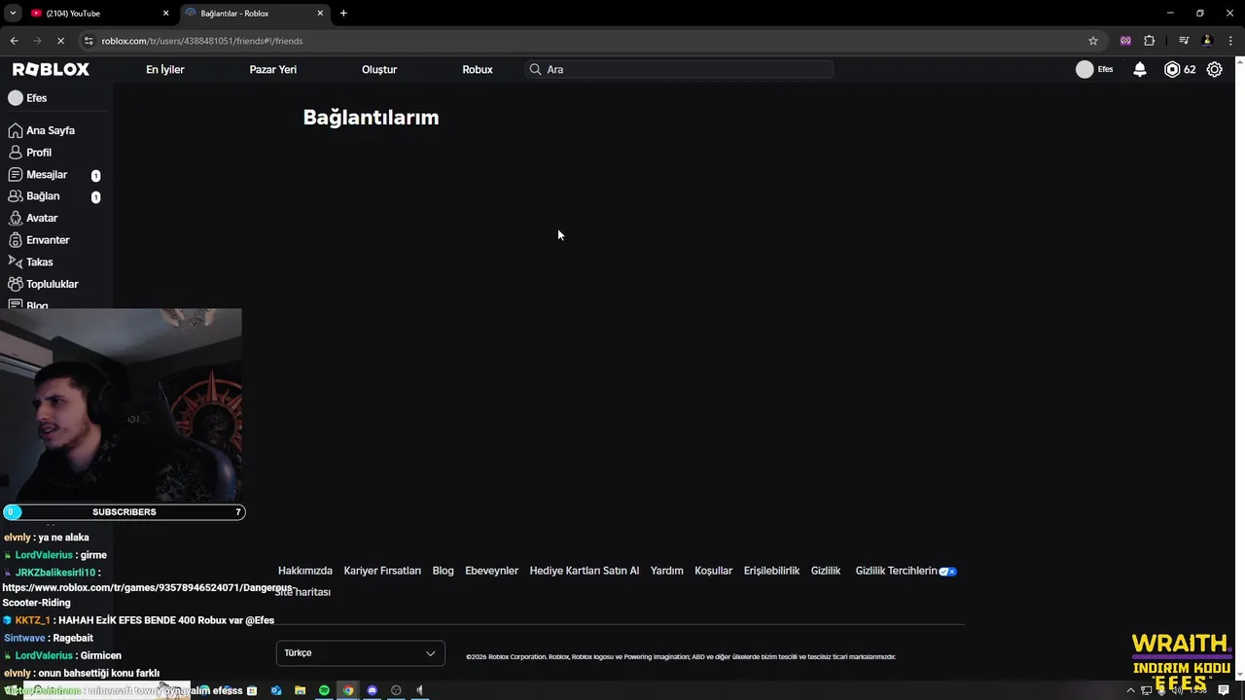The height and width of the screenshot is (700, 1245).
Task: Open the Chrome extensions puzzle icon
Action: [x=1150, y=41]
